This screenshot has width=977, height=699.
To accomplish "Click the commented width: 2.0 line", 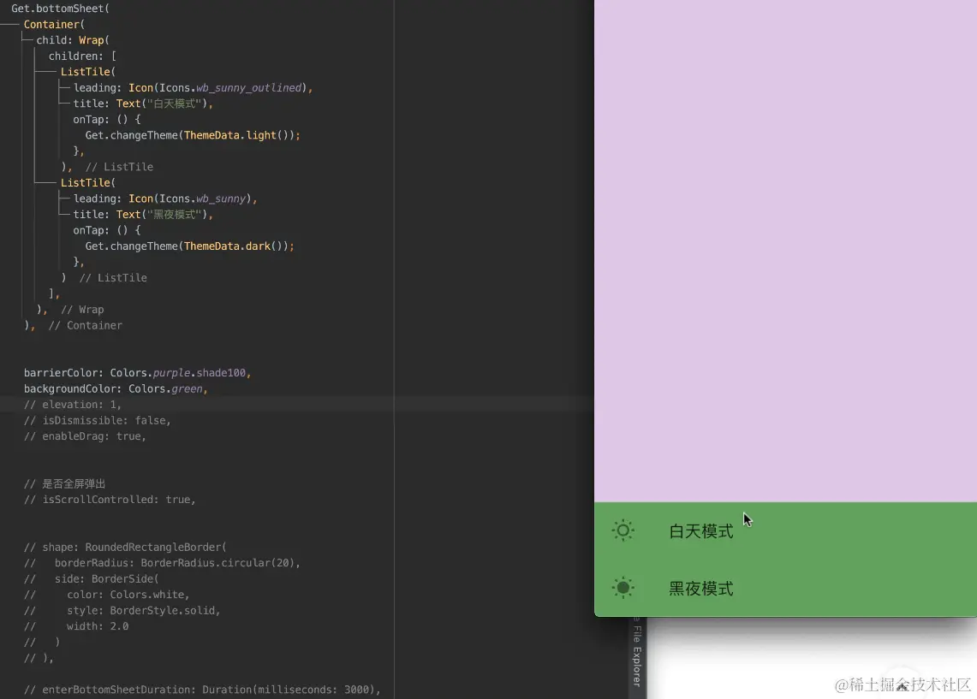I will tap(76, 626).
